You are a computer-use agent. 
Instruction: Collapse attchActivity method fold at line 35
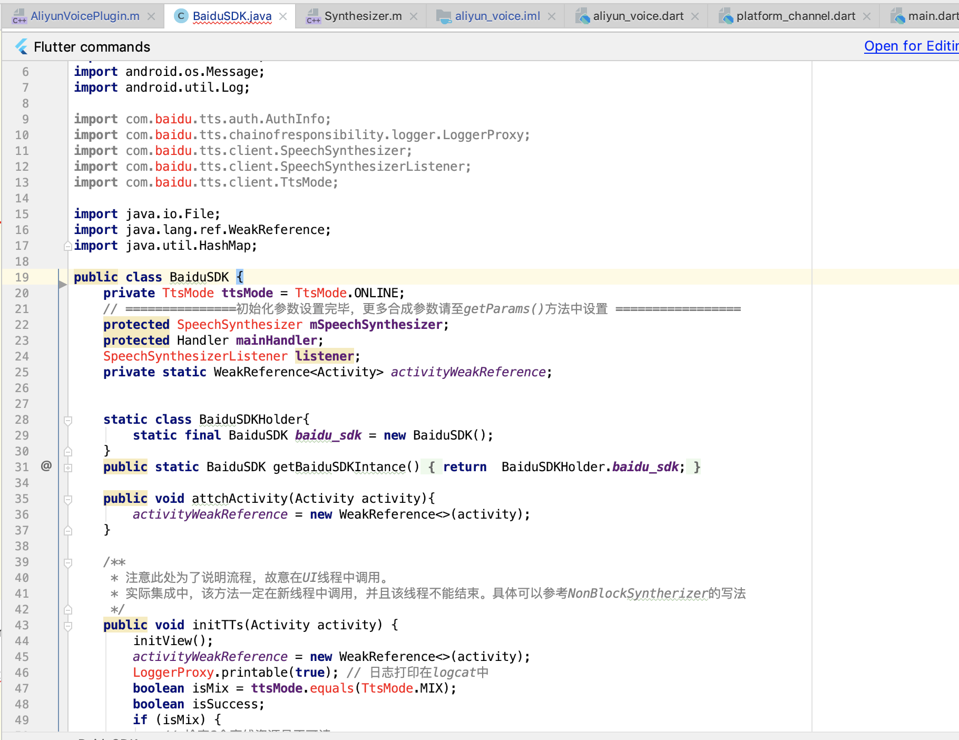[x=68, y=499]
